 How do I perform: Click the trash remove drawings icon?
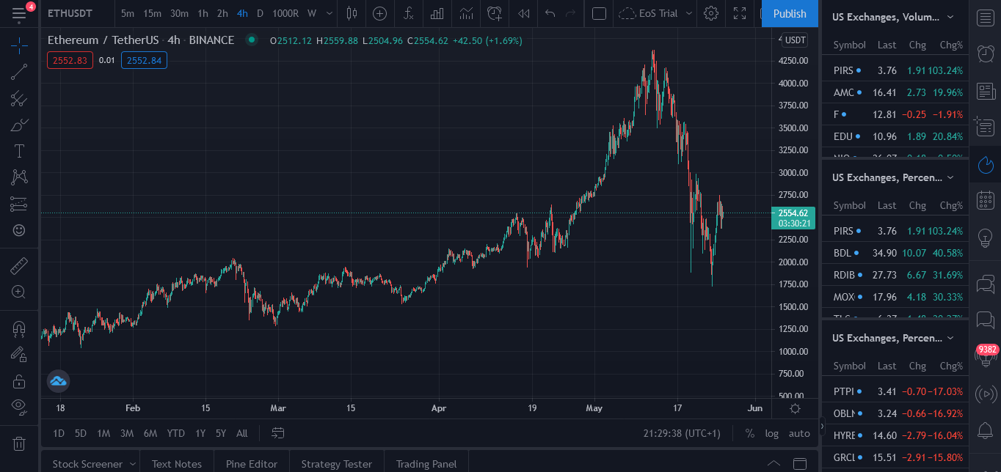tap(19, 443)
